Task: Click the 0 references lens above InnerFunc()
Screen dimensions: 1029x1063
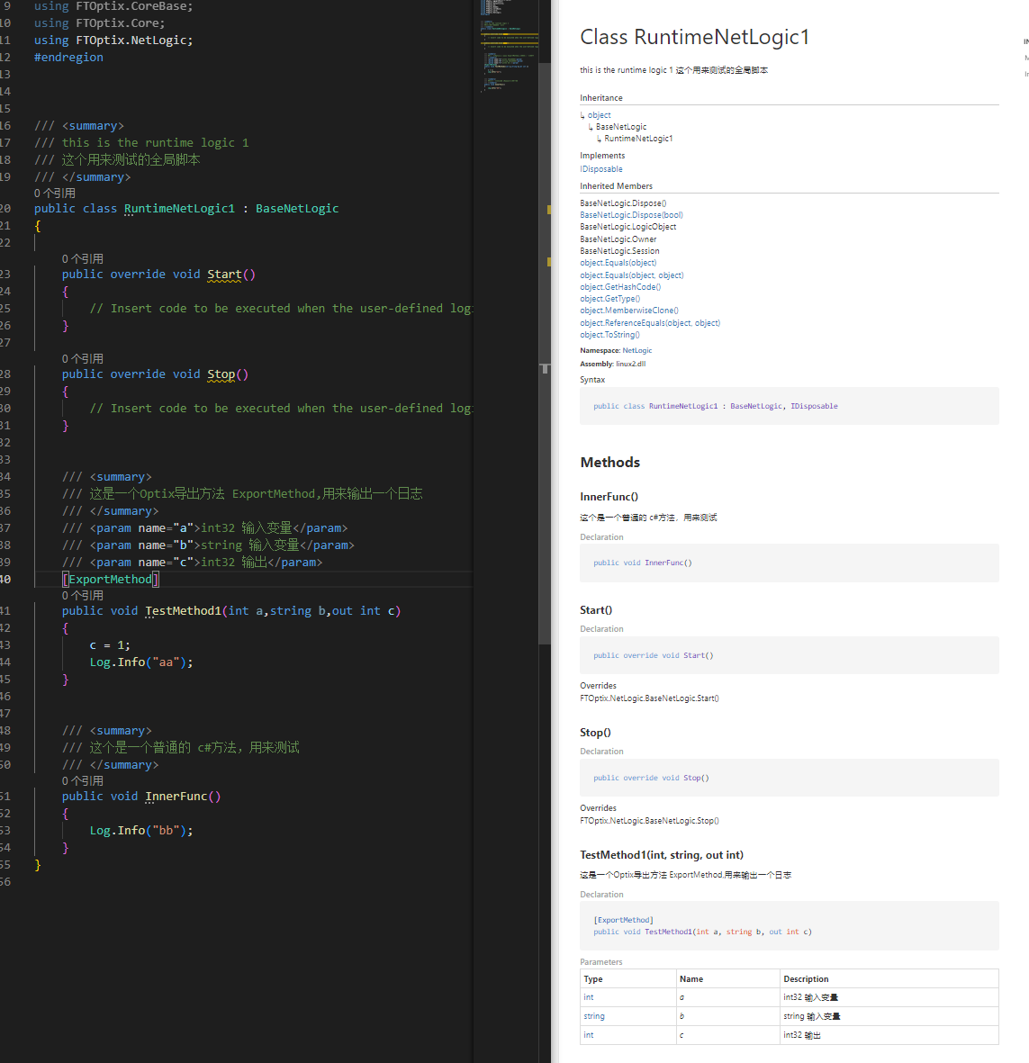Action: (x=82, y=781)
